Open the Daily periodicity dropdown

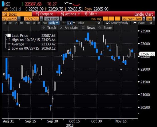[x=54, y=23]
